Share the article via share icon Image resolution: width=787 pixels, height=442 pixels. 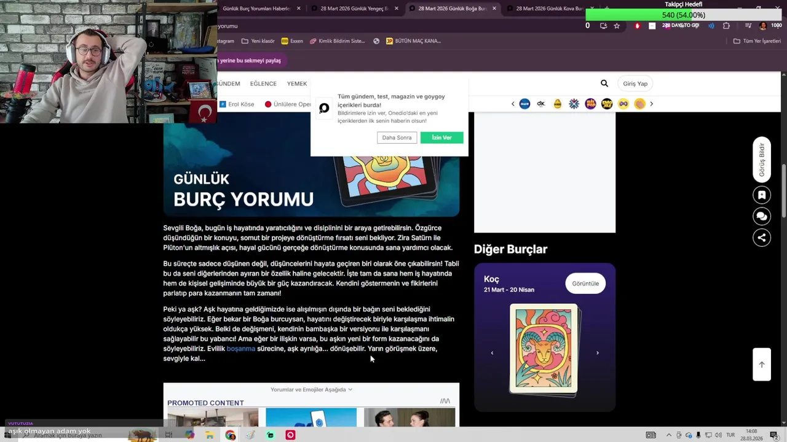[762, 238]
